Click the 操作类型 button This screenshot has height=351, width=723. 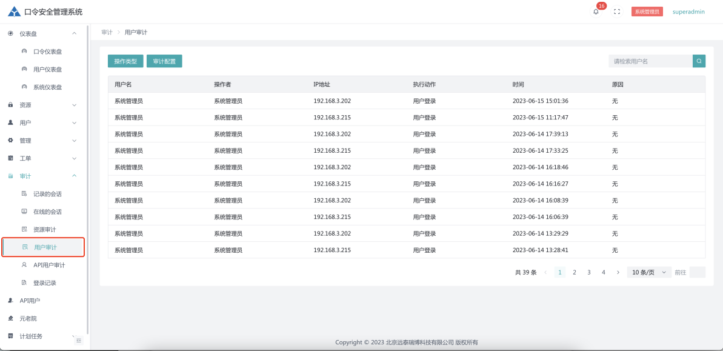125,61
